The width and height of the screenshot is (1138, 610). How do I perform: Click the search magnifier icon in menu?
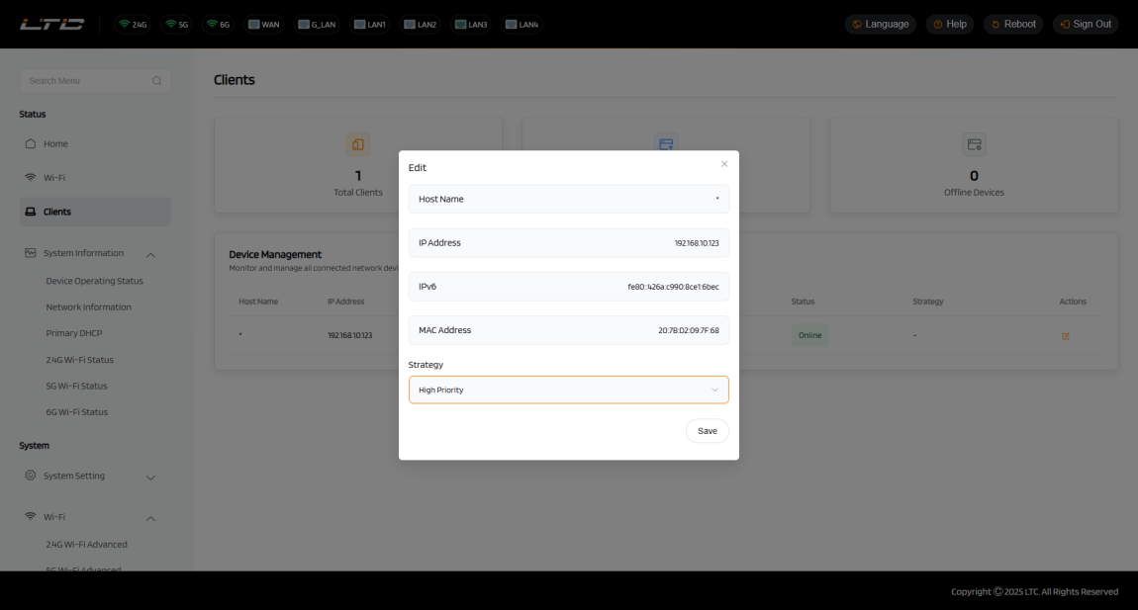click(x=156, y=81)
